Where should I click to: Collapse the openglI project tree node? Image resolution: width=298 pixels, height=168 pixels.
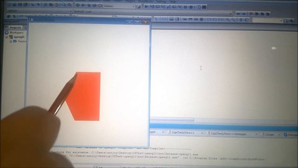click(6, 37)
